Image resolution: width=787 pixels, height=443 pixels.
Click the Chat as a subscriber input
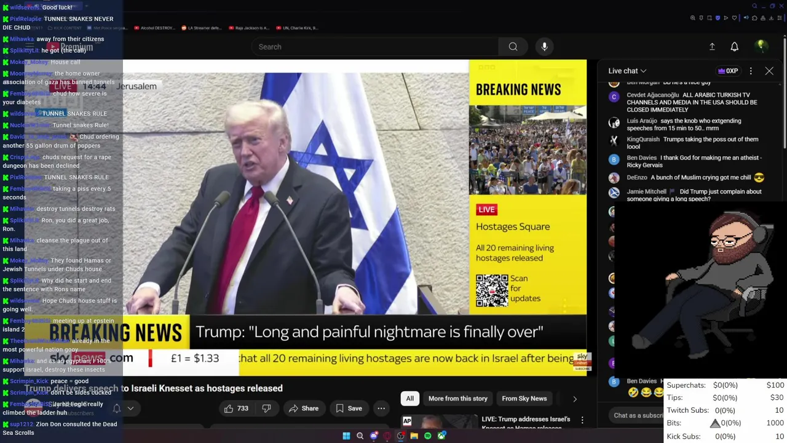[636, 415]
